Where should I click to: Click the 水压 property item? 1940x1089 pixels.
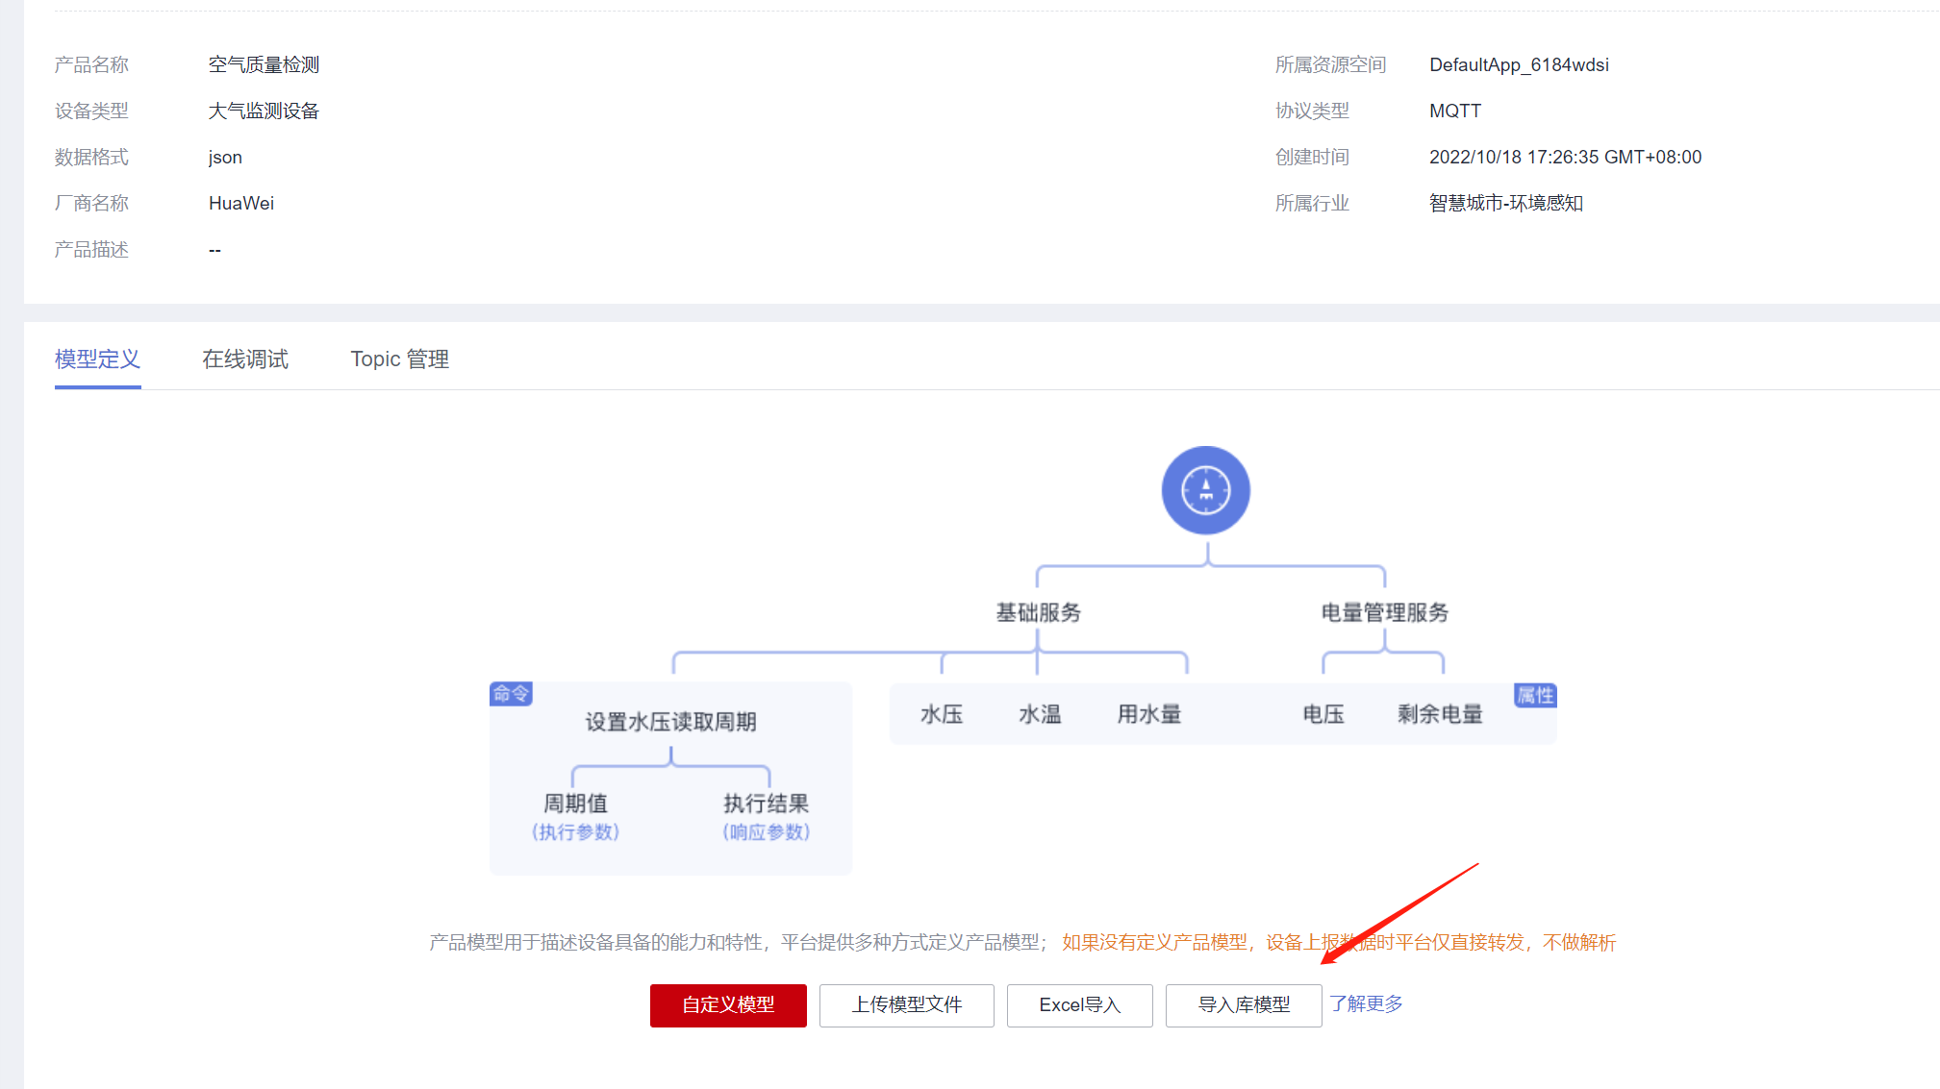(941, 714)
